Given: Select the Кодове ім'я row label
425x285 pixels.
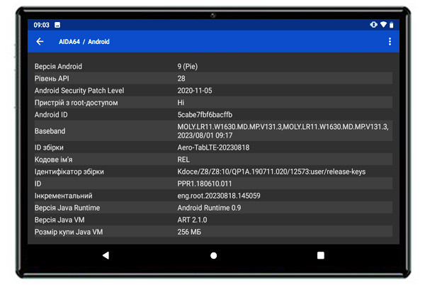Looking at the screenshot, I should [53, 160].
